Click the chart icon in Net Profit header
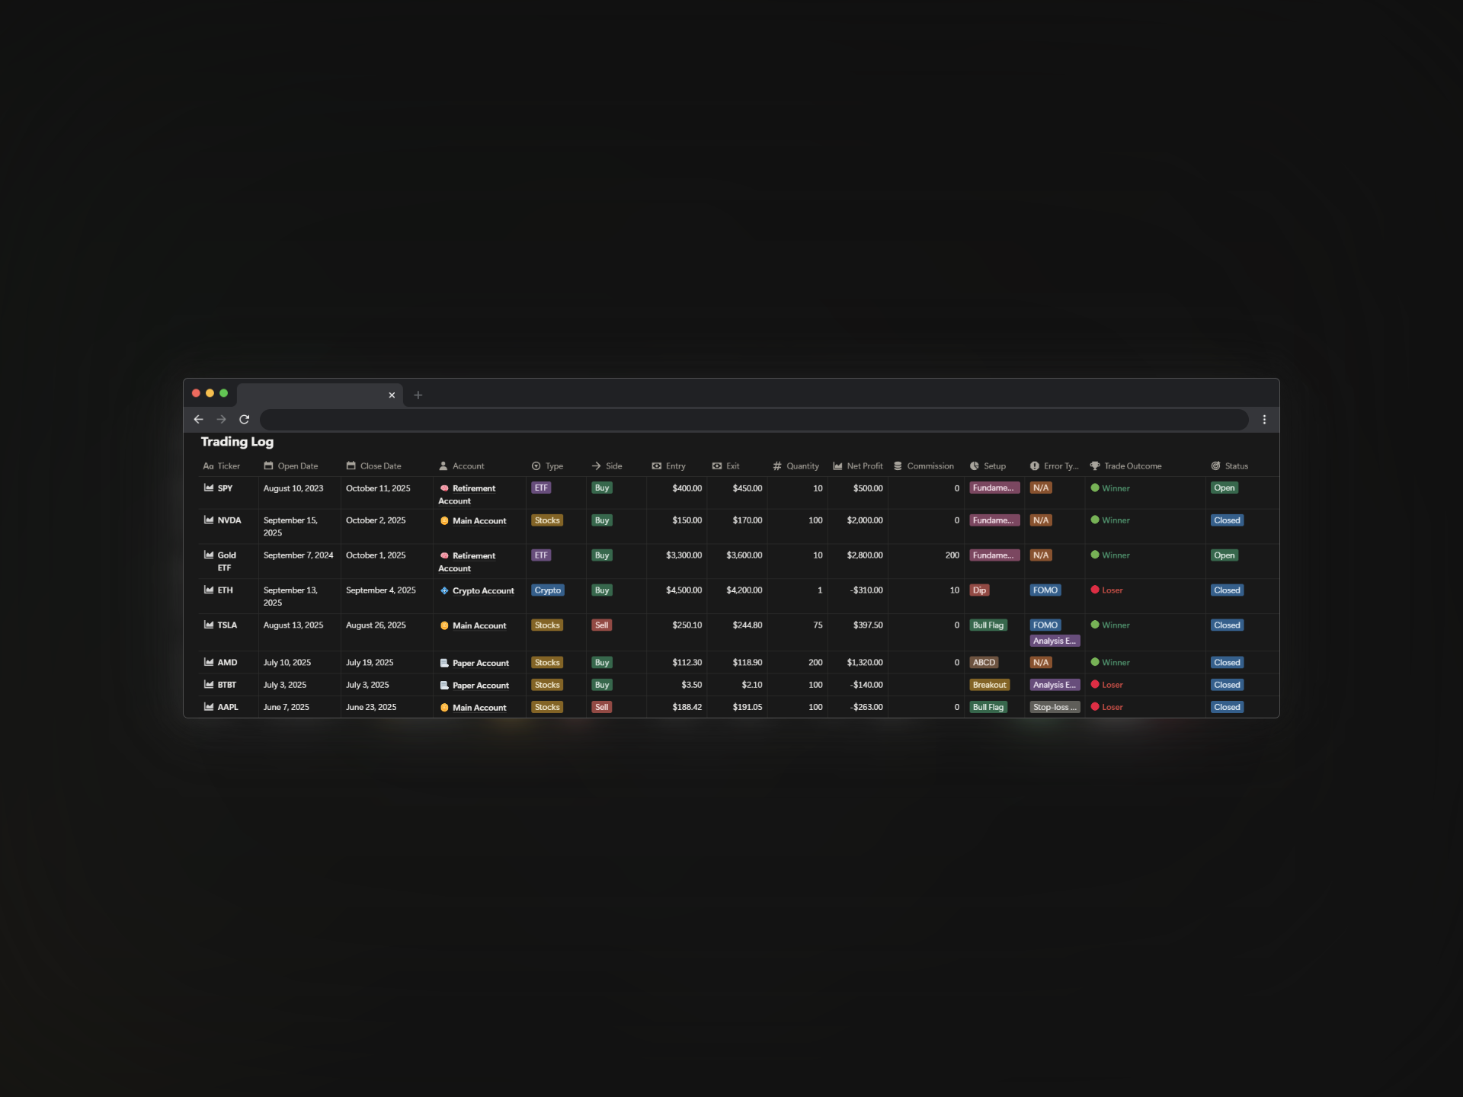 837,465
